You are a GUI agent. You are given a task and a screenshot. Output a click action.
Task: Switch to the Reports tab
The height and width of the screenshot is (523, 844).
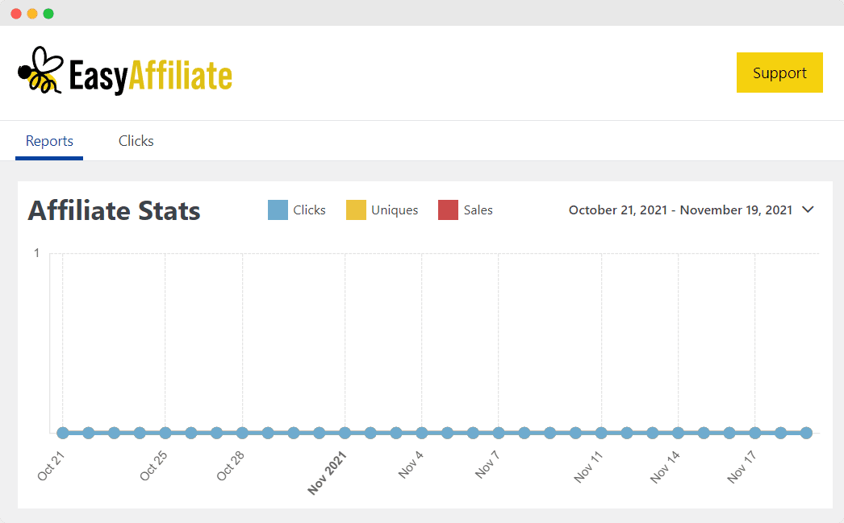click(x=49, y=141)
